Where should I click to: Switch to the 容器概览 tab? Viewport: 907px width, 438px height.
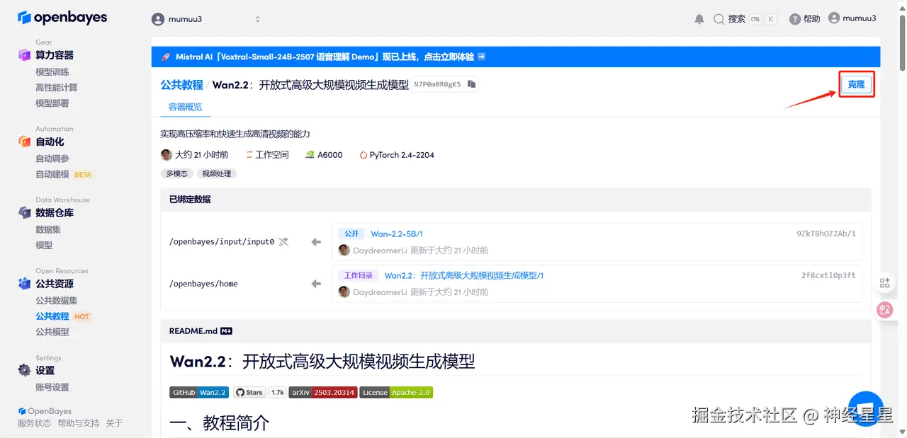point(185,107)
